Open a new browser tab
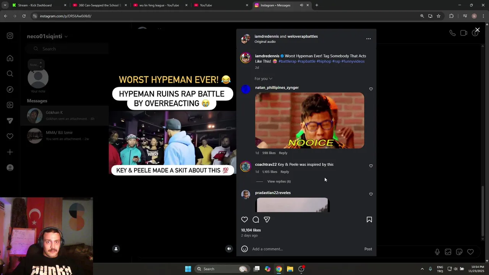 [317, 5]
